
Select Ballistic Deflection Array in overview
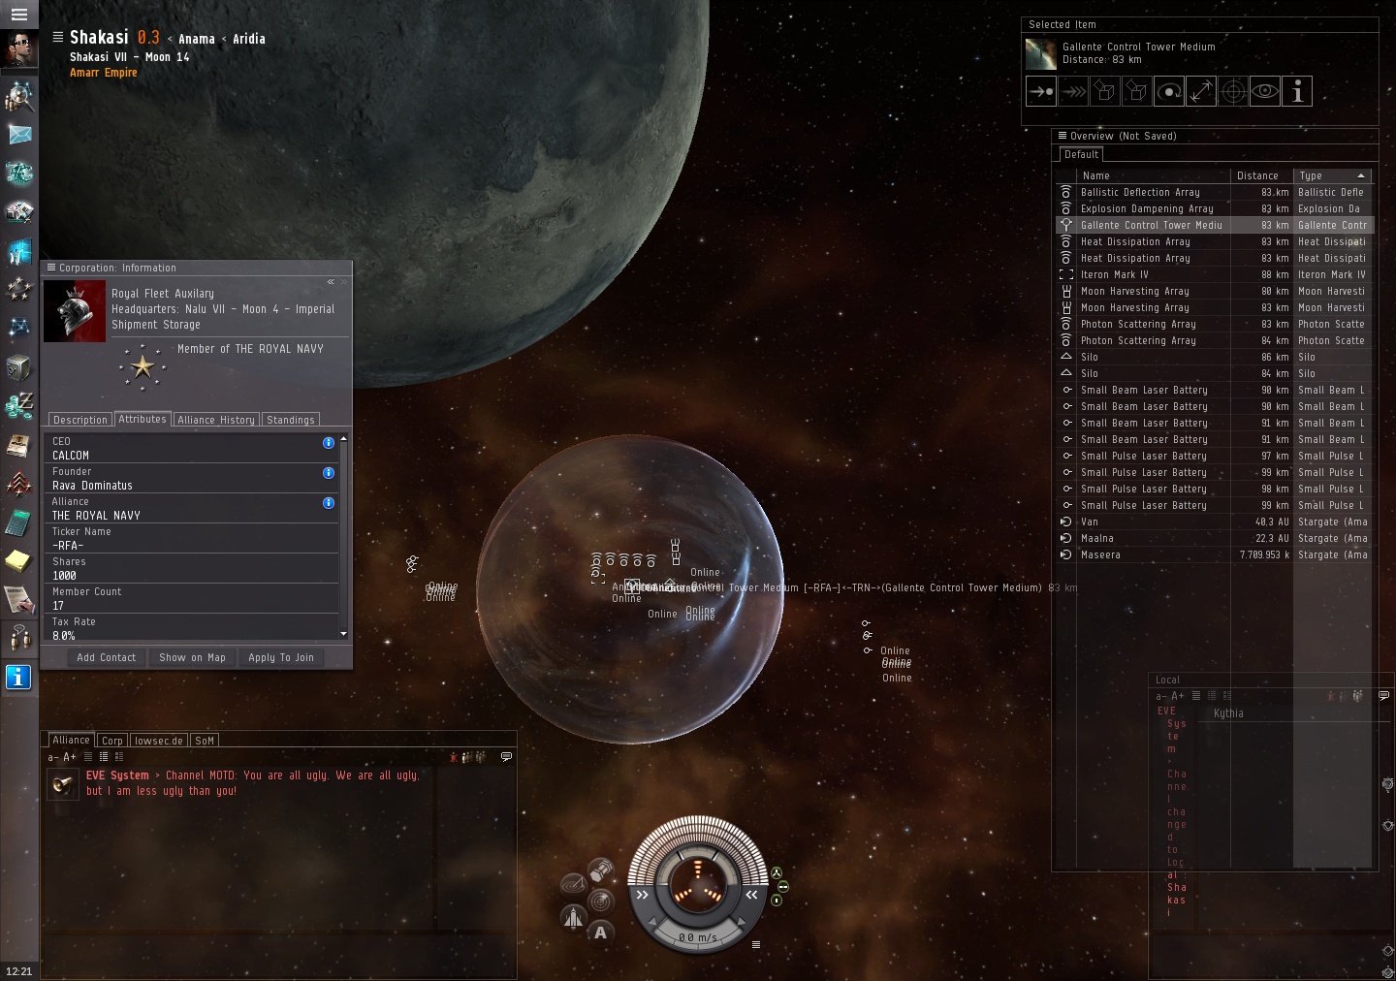pyautogui.click(x=1214, y=192)
